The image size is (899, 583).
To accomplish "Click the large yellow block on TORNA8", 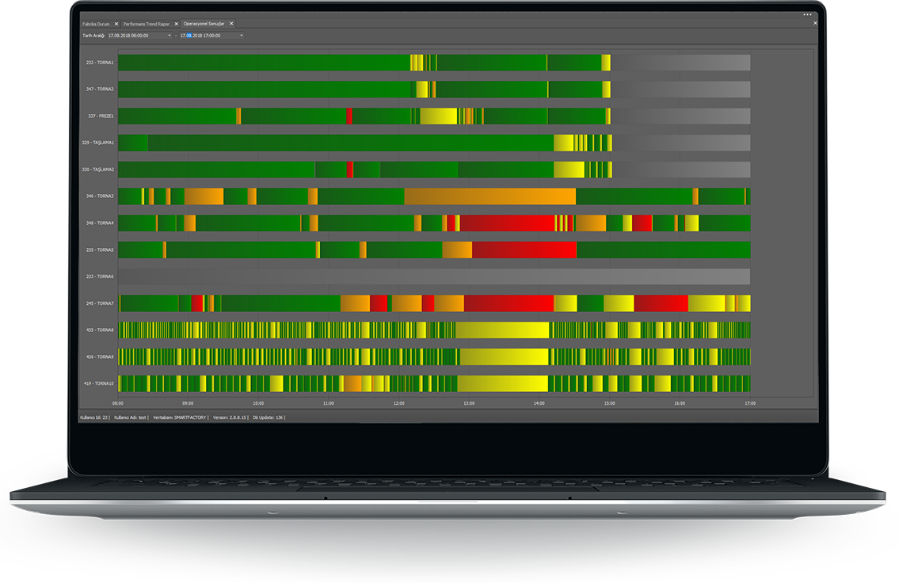I will (502, 330).
